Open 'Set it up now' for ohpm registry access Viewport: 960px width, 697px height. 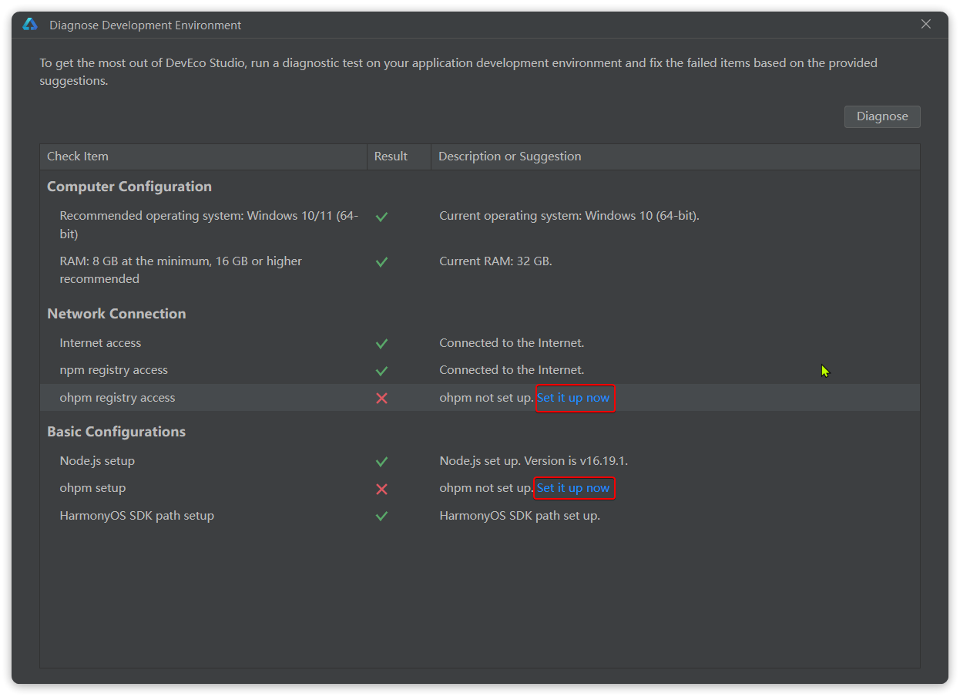(573, 398)
